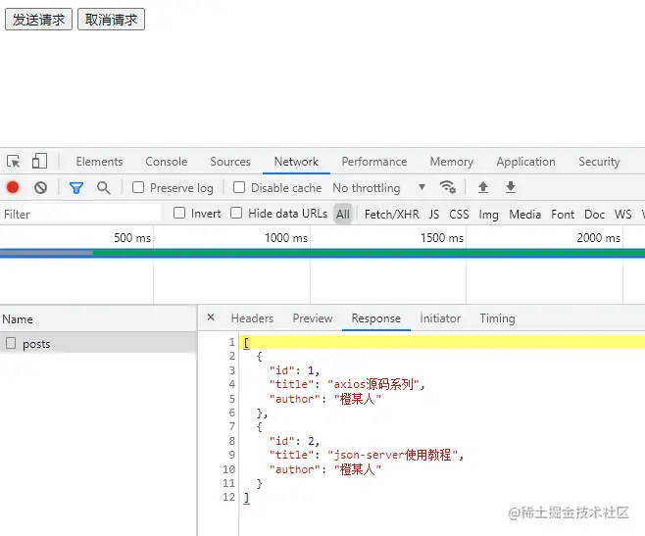Switch to the Console tab

[x=167, y=162]
